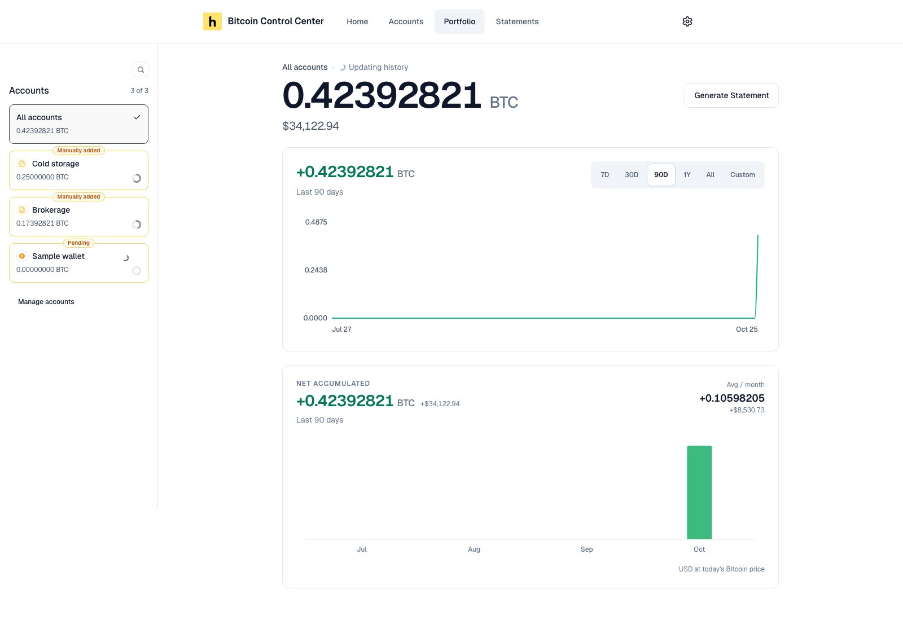Click the green October accumulation bar

click(699, 493)
